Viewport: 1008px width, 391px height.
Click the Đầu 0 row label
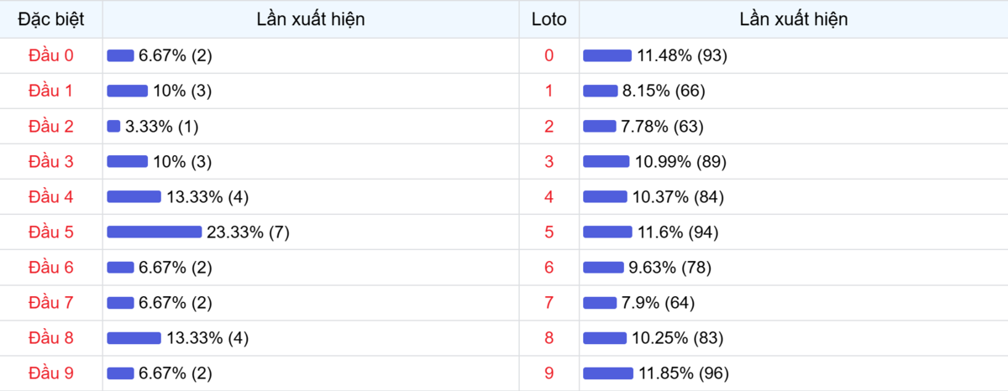point(51,55)
